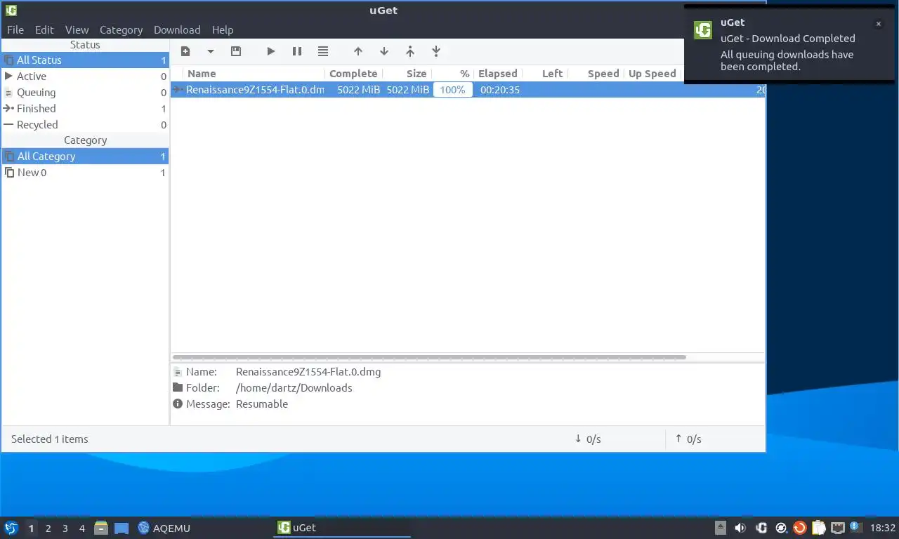Click the uGet icon in the notification
The image size is (899, 539).
[703, 30]
